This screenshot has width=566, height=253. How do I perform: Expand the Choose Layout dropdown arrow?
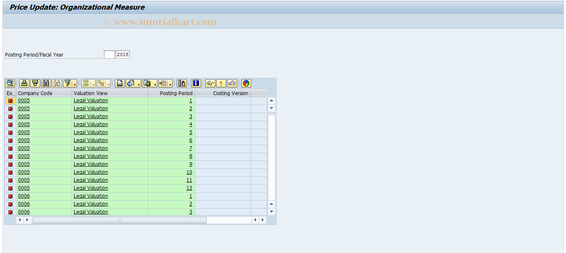point(171,83)
